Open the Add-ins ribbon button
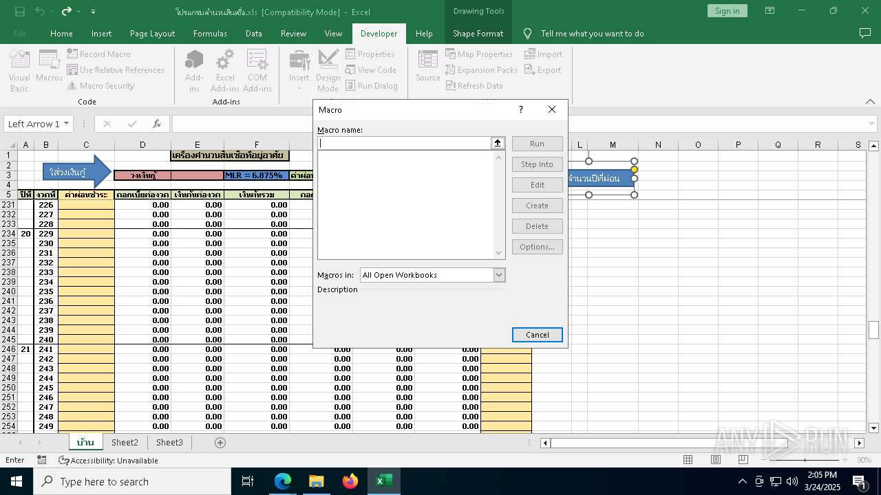Image resolution: width=881 pixels, height=495 pixels. pos(194,70)
